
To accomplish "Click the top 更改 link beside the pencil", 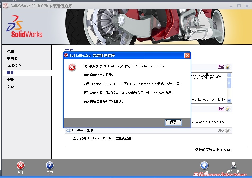I will pos(221,67).
